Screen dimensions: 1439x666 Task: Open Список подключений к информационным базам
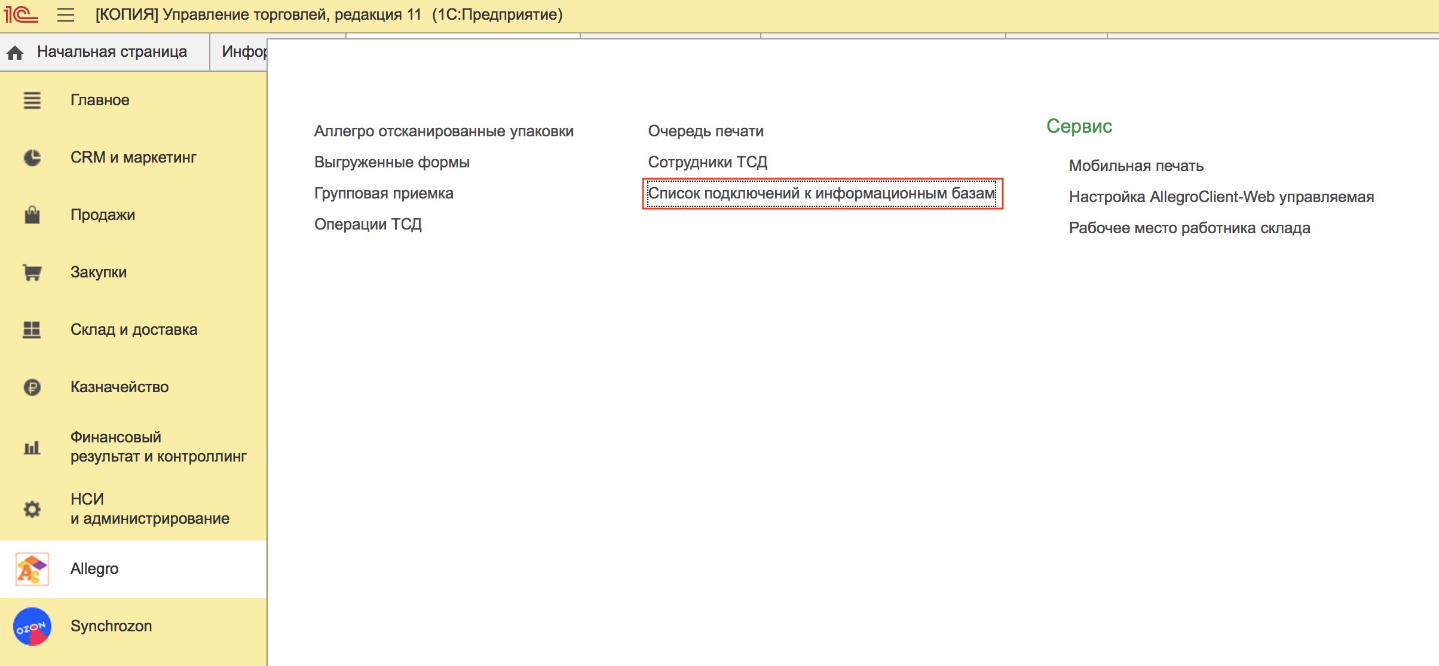822,194
